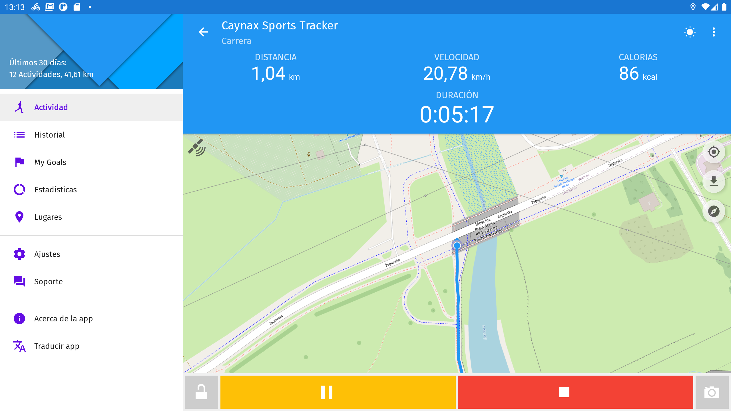Pause the running activity
Screen dimensions: 731x411
point(338,392)
